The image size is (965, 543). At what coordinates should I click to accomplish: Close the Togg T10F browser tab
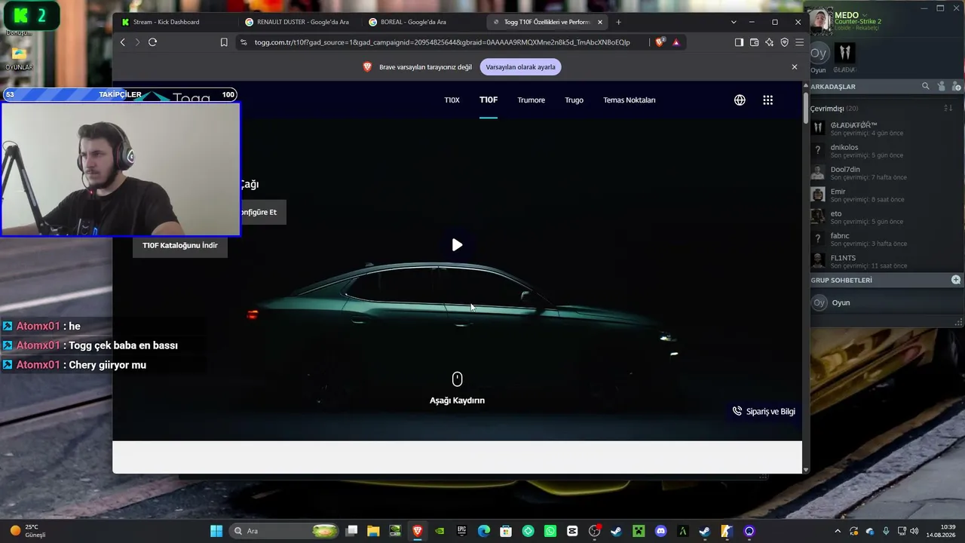coord(600,22)
